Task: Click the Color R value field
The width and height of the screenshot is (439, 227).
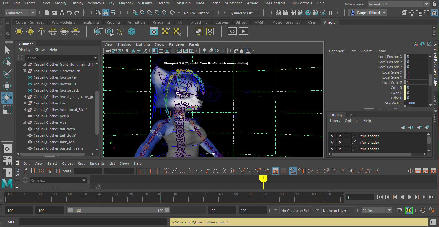Action: [416, 87]
